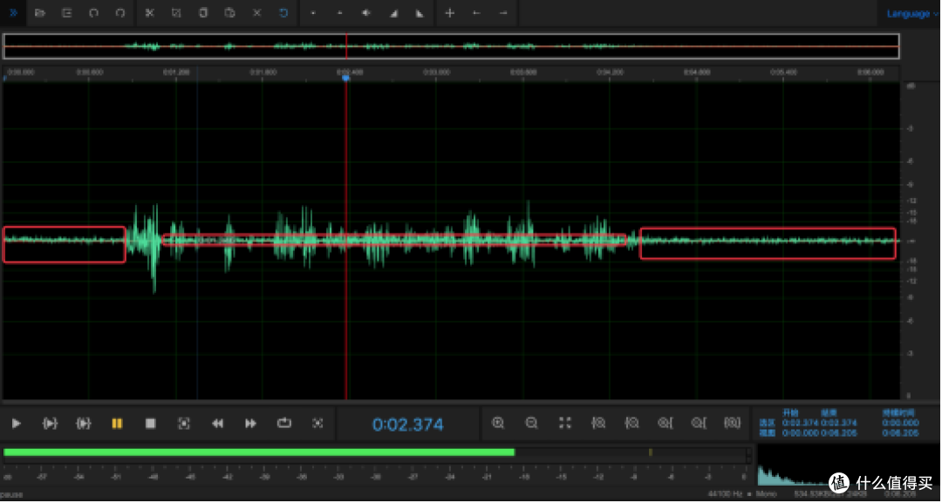Apply fade out with falling ramp icon
This screenshot has width=942, height=503.
pos(420,12)
